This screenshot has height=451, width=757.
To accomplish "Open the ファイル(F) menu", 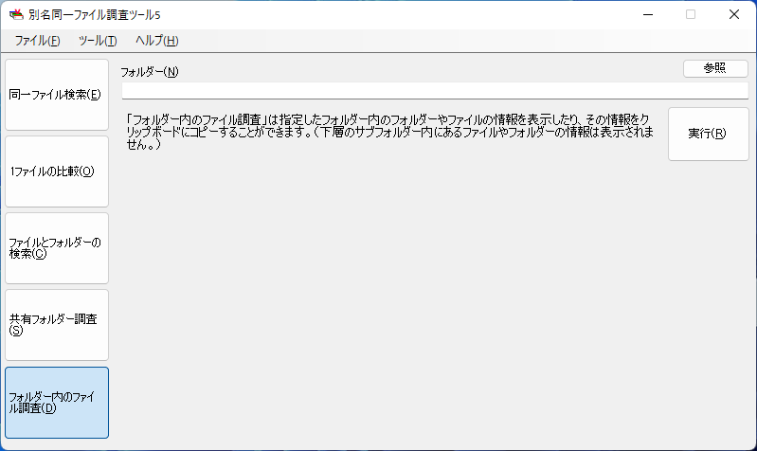I will point(37,41).
